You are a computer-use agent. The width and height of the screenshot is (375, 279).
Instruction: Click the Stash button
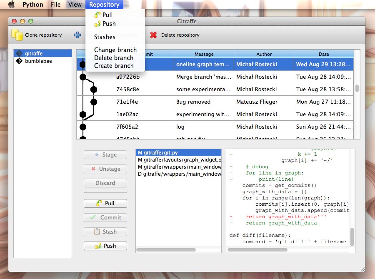(105, 232)
